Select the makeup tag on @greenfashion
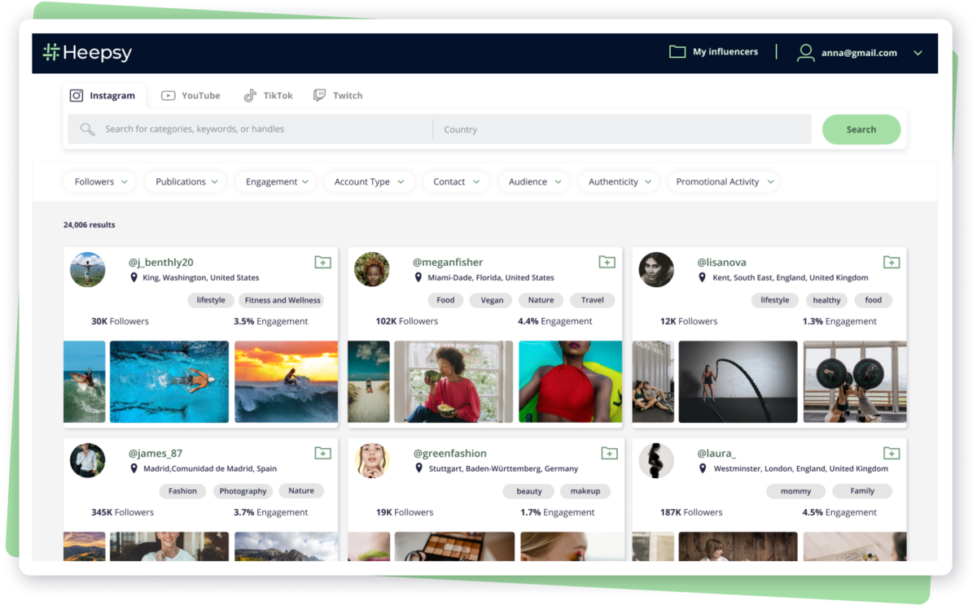The height and width of the screenshot is (605, 977). [x=585, y=491]
